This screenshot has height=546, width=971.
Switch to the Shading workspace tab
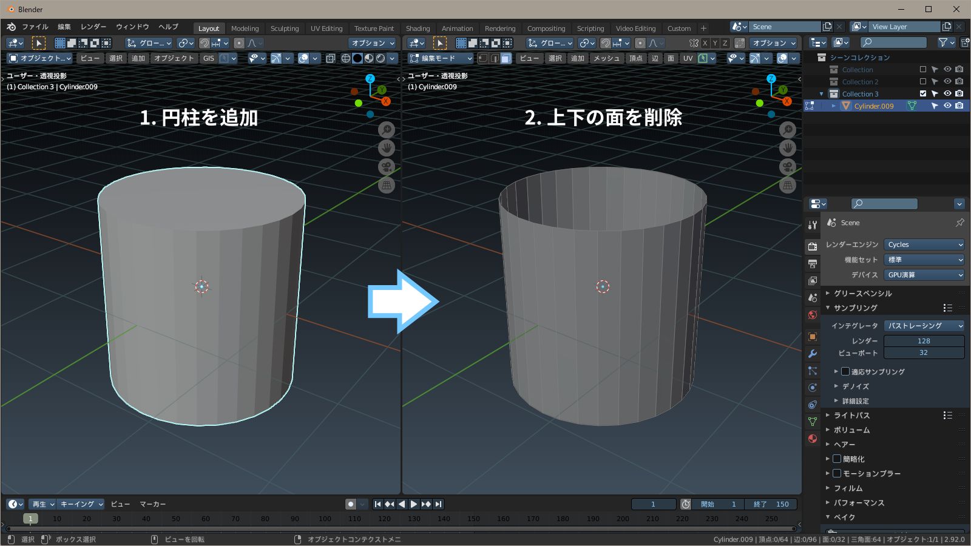418,28
